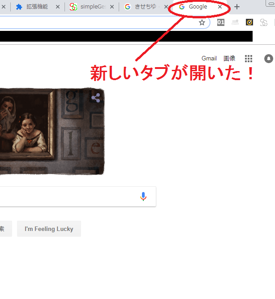Bookmark this page with the star icon
This screenshot has height=299, width=275.
point(202,22)
